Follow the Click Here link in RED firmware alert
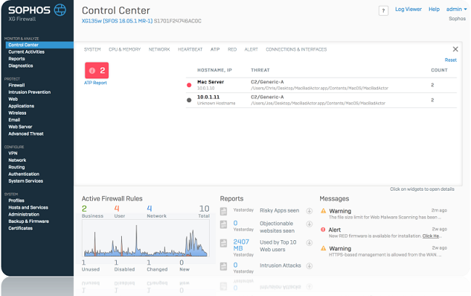 tap(431, 236)
